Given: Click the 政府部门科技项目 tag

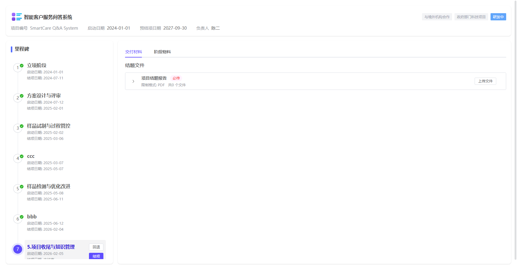Looking at the screenshot, I should click(471, 17).
